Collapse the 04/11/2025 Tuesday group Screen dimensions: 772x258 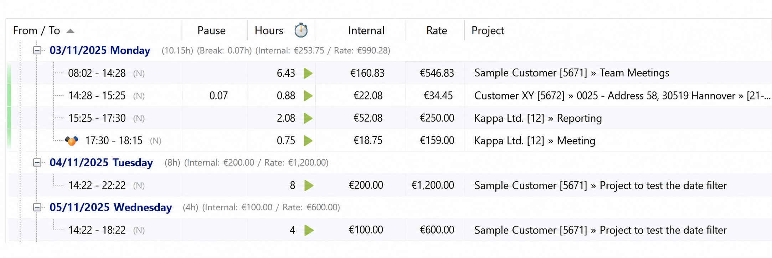[37, 163]
